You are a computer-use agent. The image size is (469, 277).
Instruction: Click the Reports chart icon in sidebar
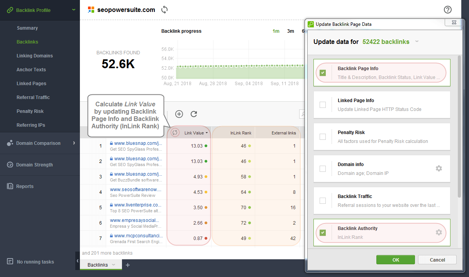(10, 186)
